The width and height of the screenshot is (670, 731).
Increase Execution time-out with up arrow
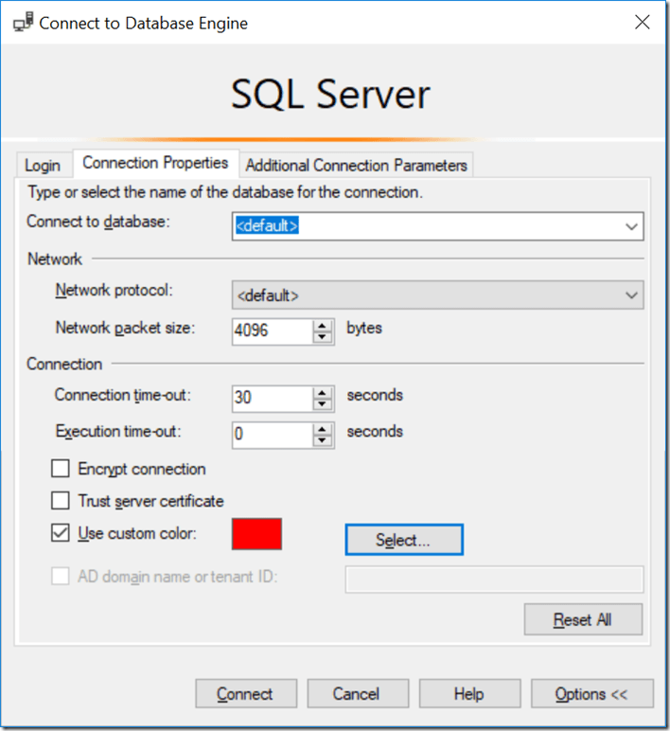coord(323,429)
